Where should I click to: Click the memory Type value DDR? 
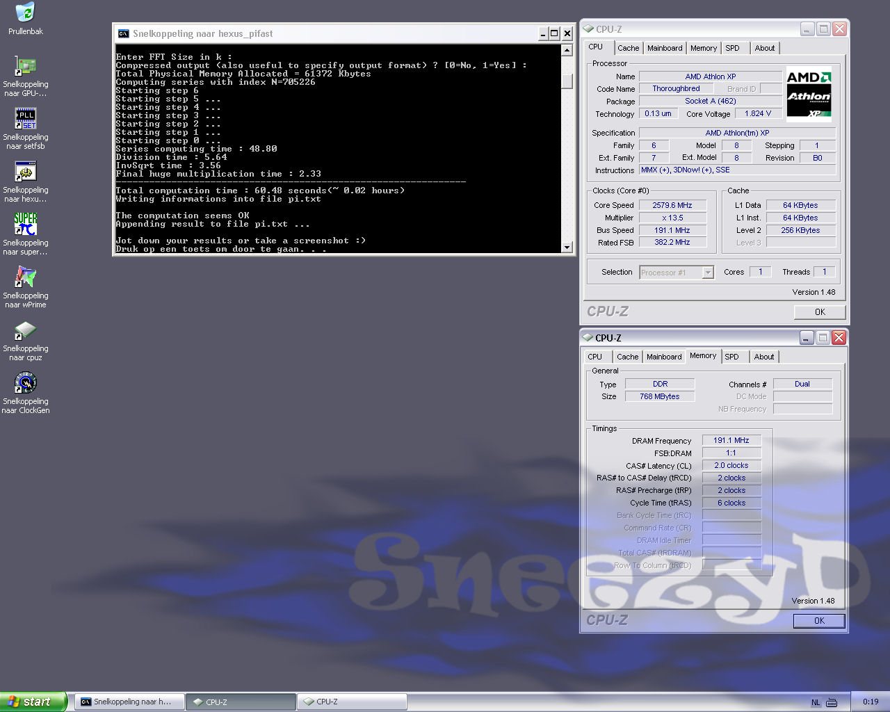[660, 384]
